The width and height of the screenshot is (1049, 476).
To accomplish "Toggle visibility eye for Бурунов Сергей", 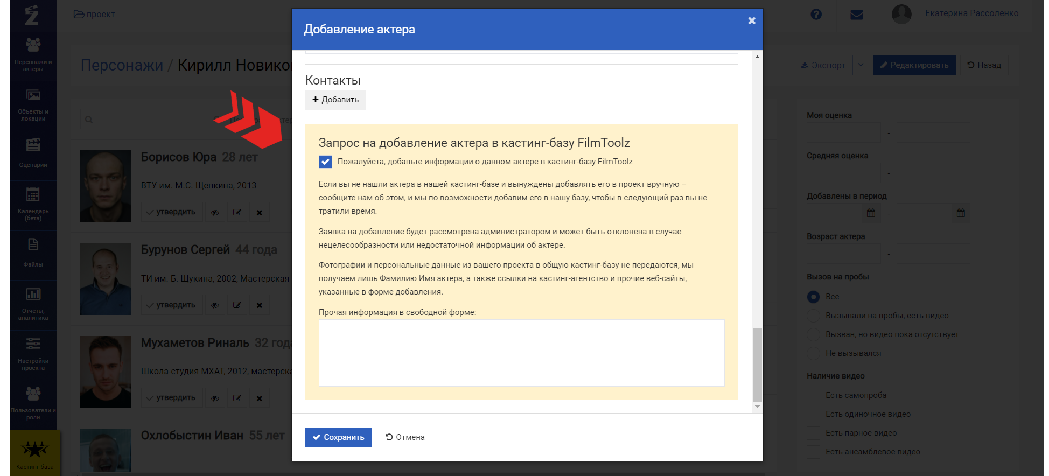I will (x=215, y=305).
